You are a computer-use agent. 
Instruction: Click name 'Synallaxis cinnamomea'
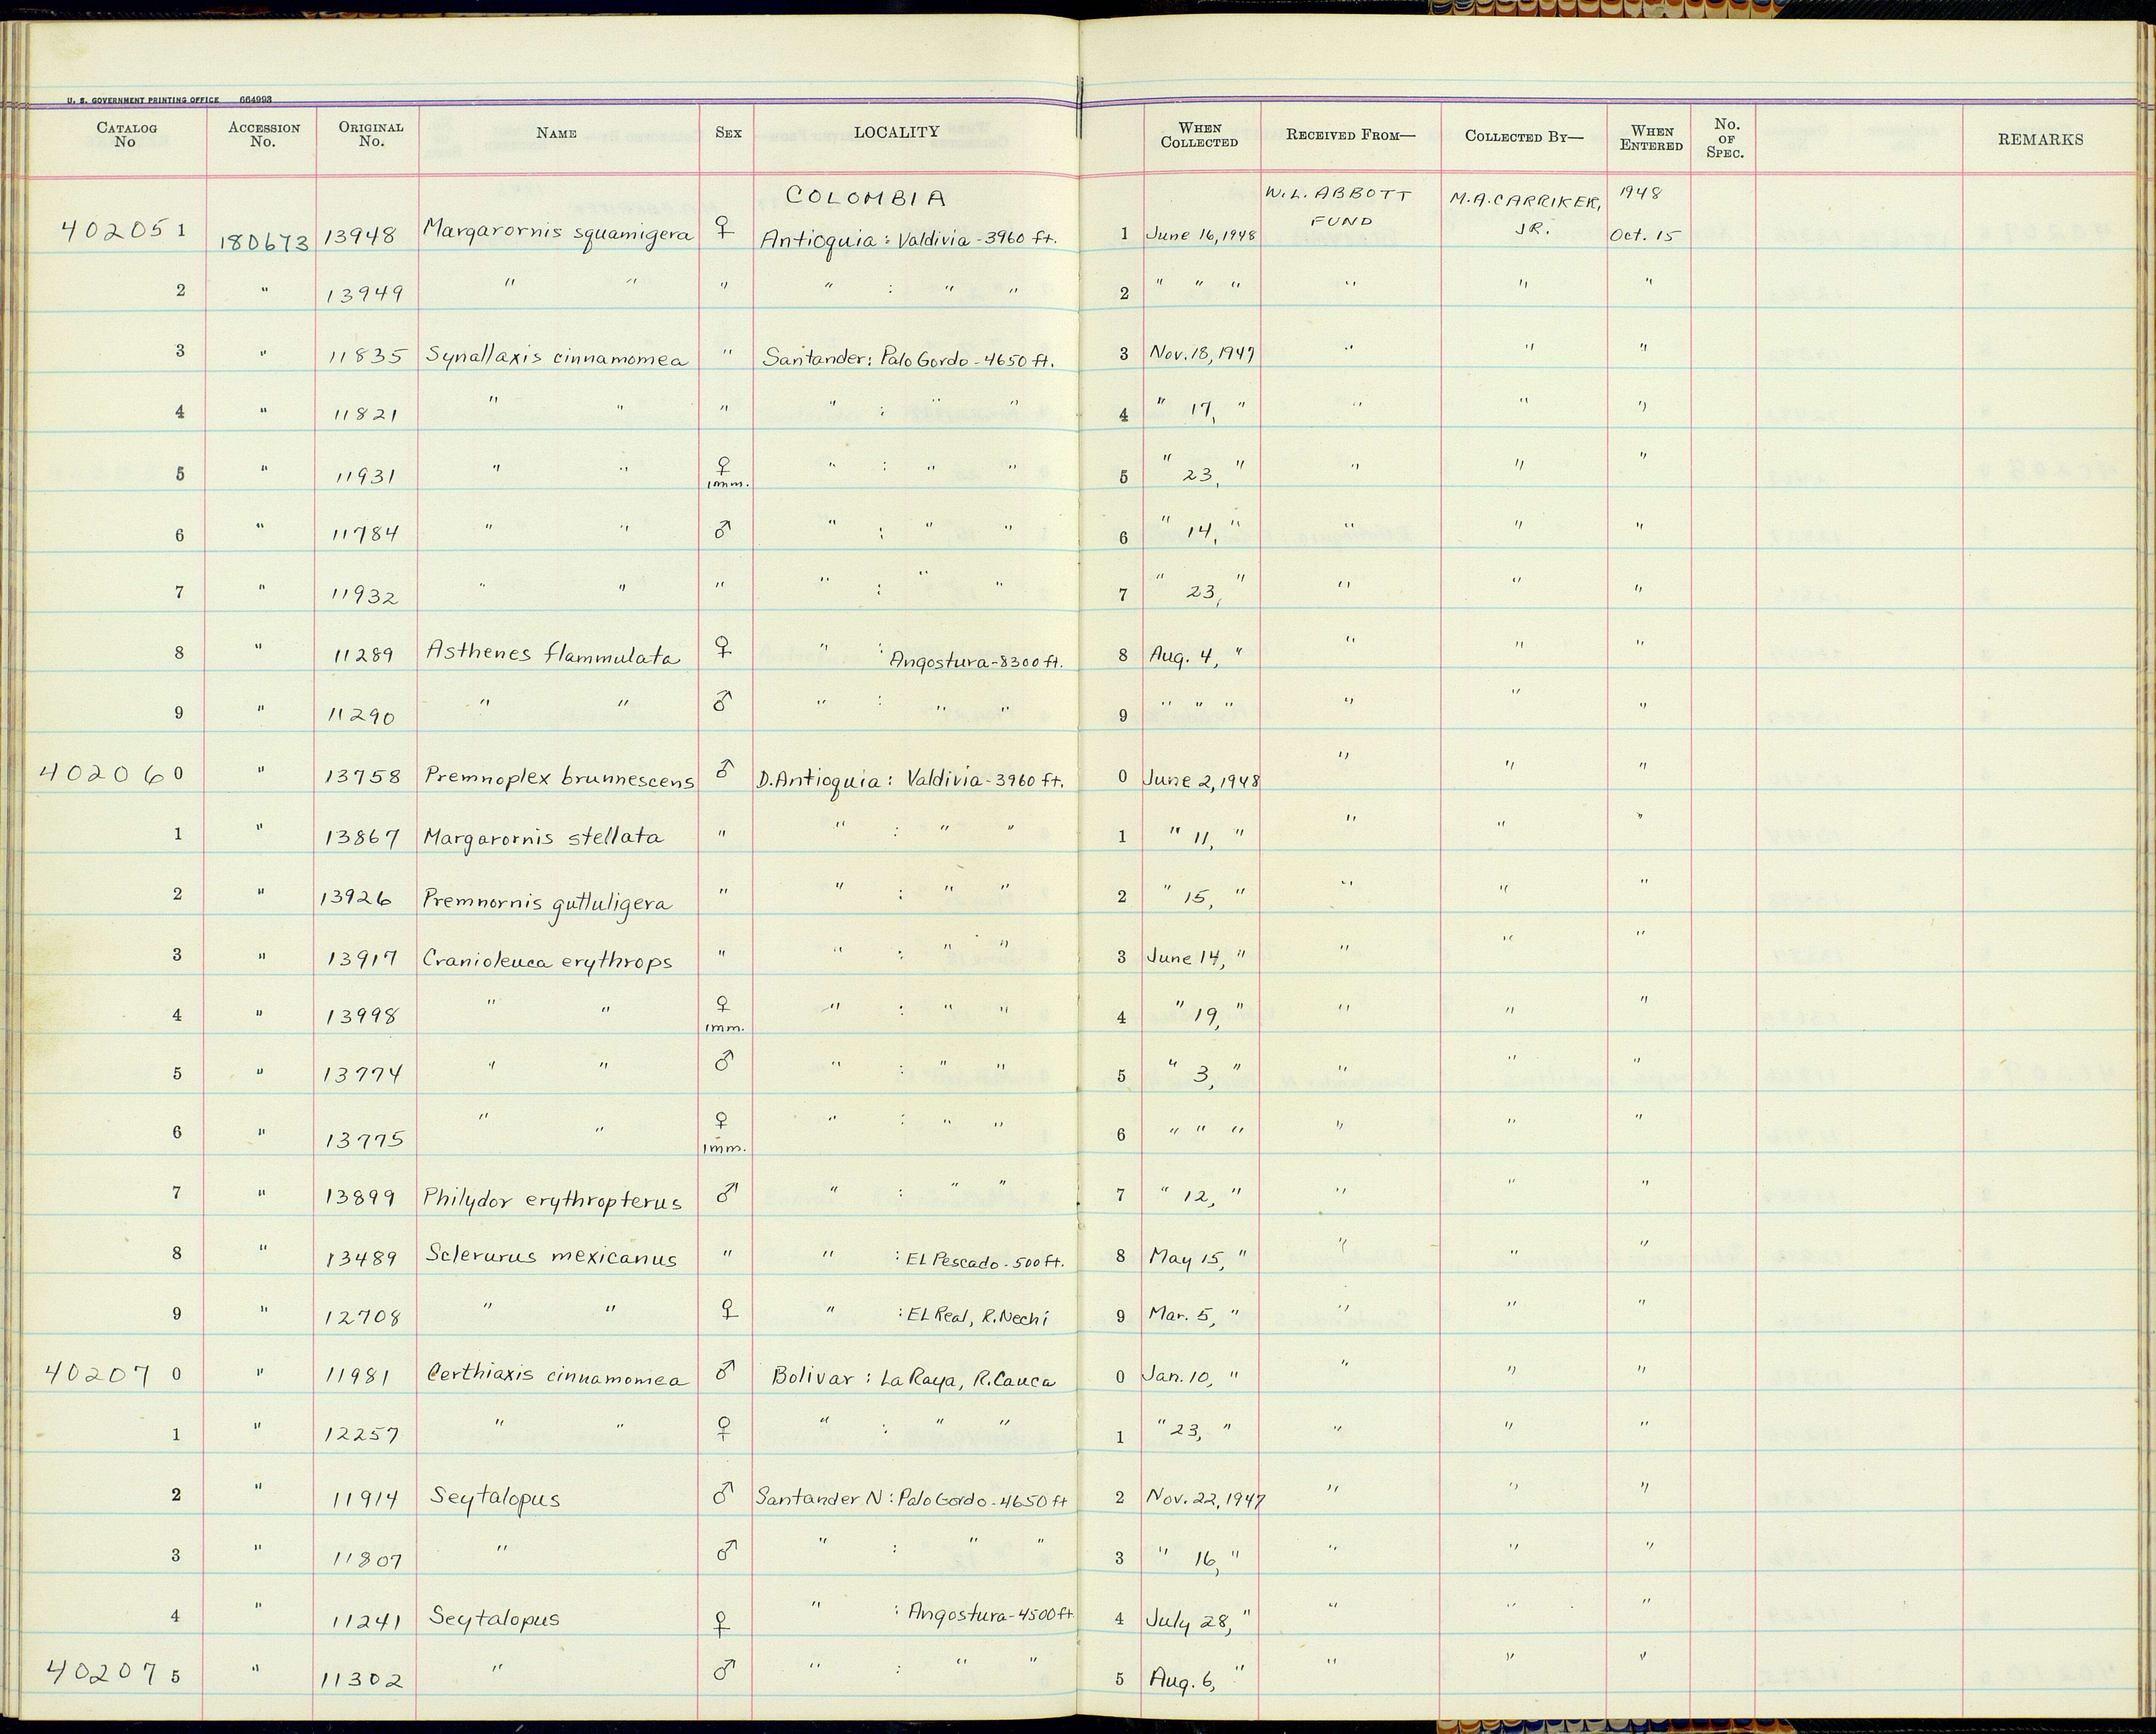tap(556, 357)
